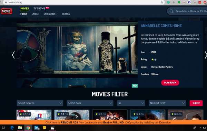Open the movie thumbnail rated 5.3
Image resolution: width=207 pixels, height=131 pixels.
click(x=110, y=115)
